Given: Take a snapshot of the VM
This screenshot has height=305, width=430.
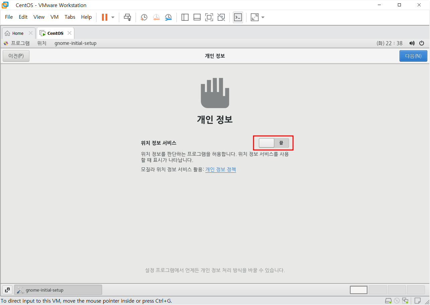Looking at the screenshot, I should coord(144,17).
